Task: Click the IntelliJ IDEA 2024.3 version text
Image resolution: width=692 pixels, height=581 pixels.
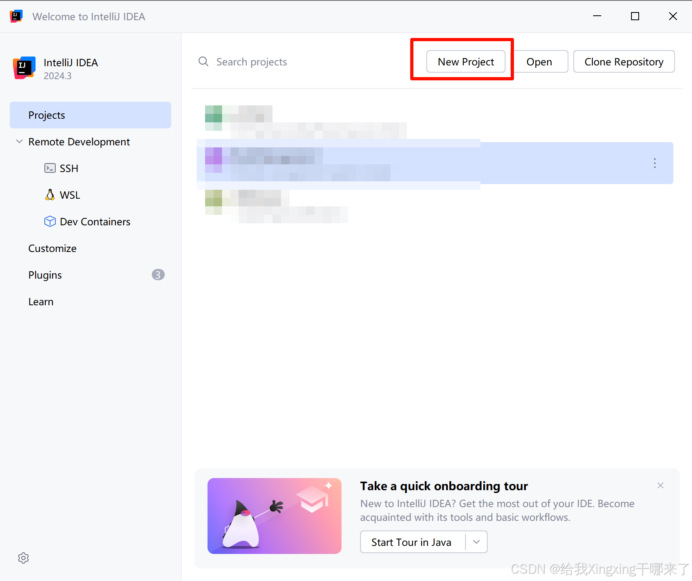Action: coord(58,76)
